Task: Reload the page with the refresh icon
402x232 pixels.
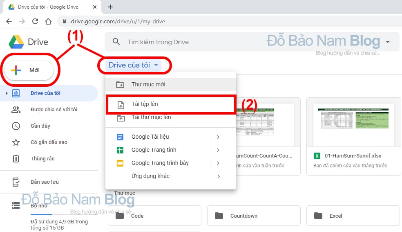Action: pos(35,21)
